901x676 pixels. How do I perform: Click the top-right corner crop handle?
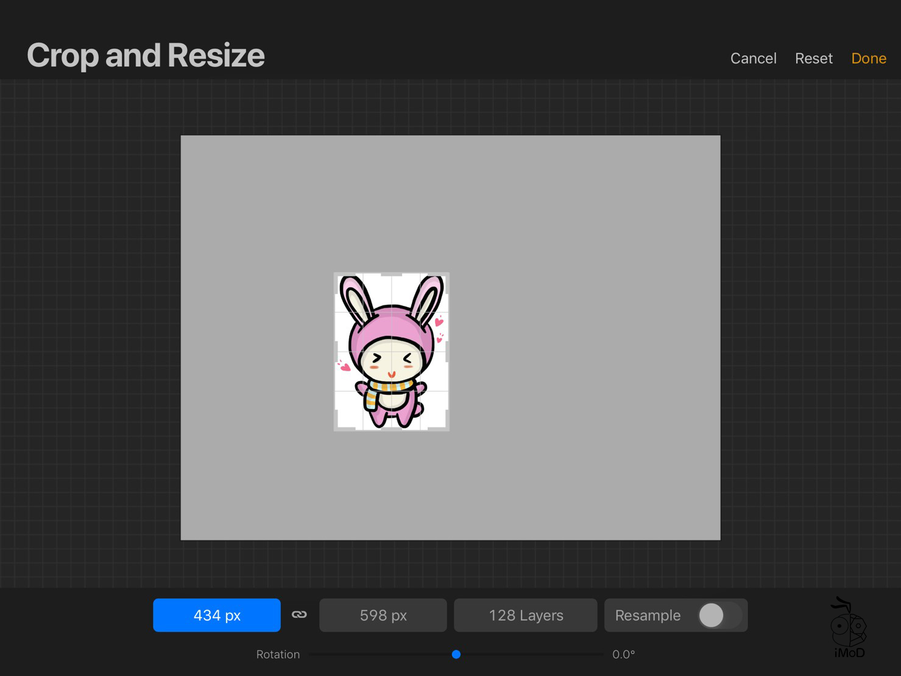coord(447,274)
